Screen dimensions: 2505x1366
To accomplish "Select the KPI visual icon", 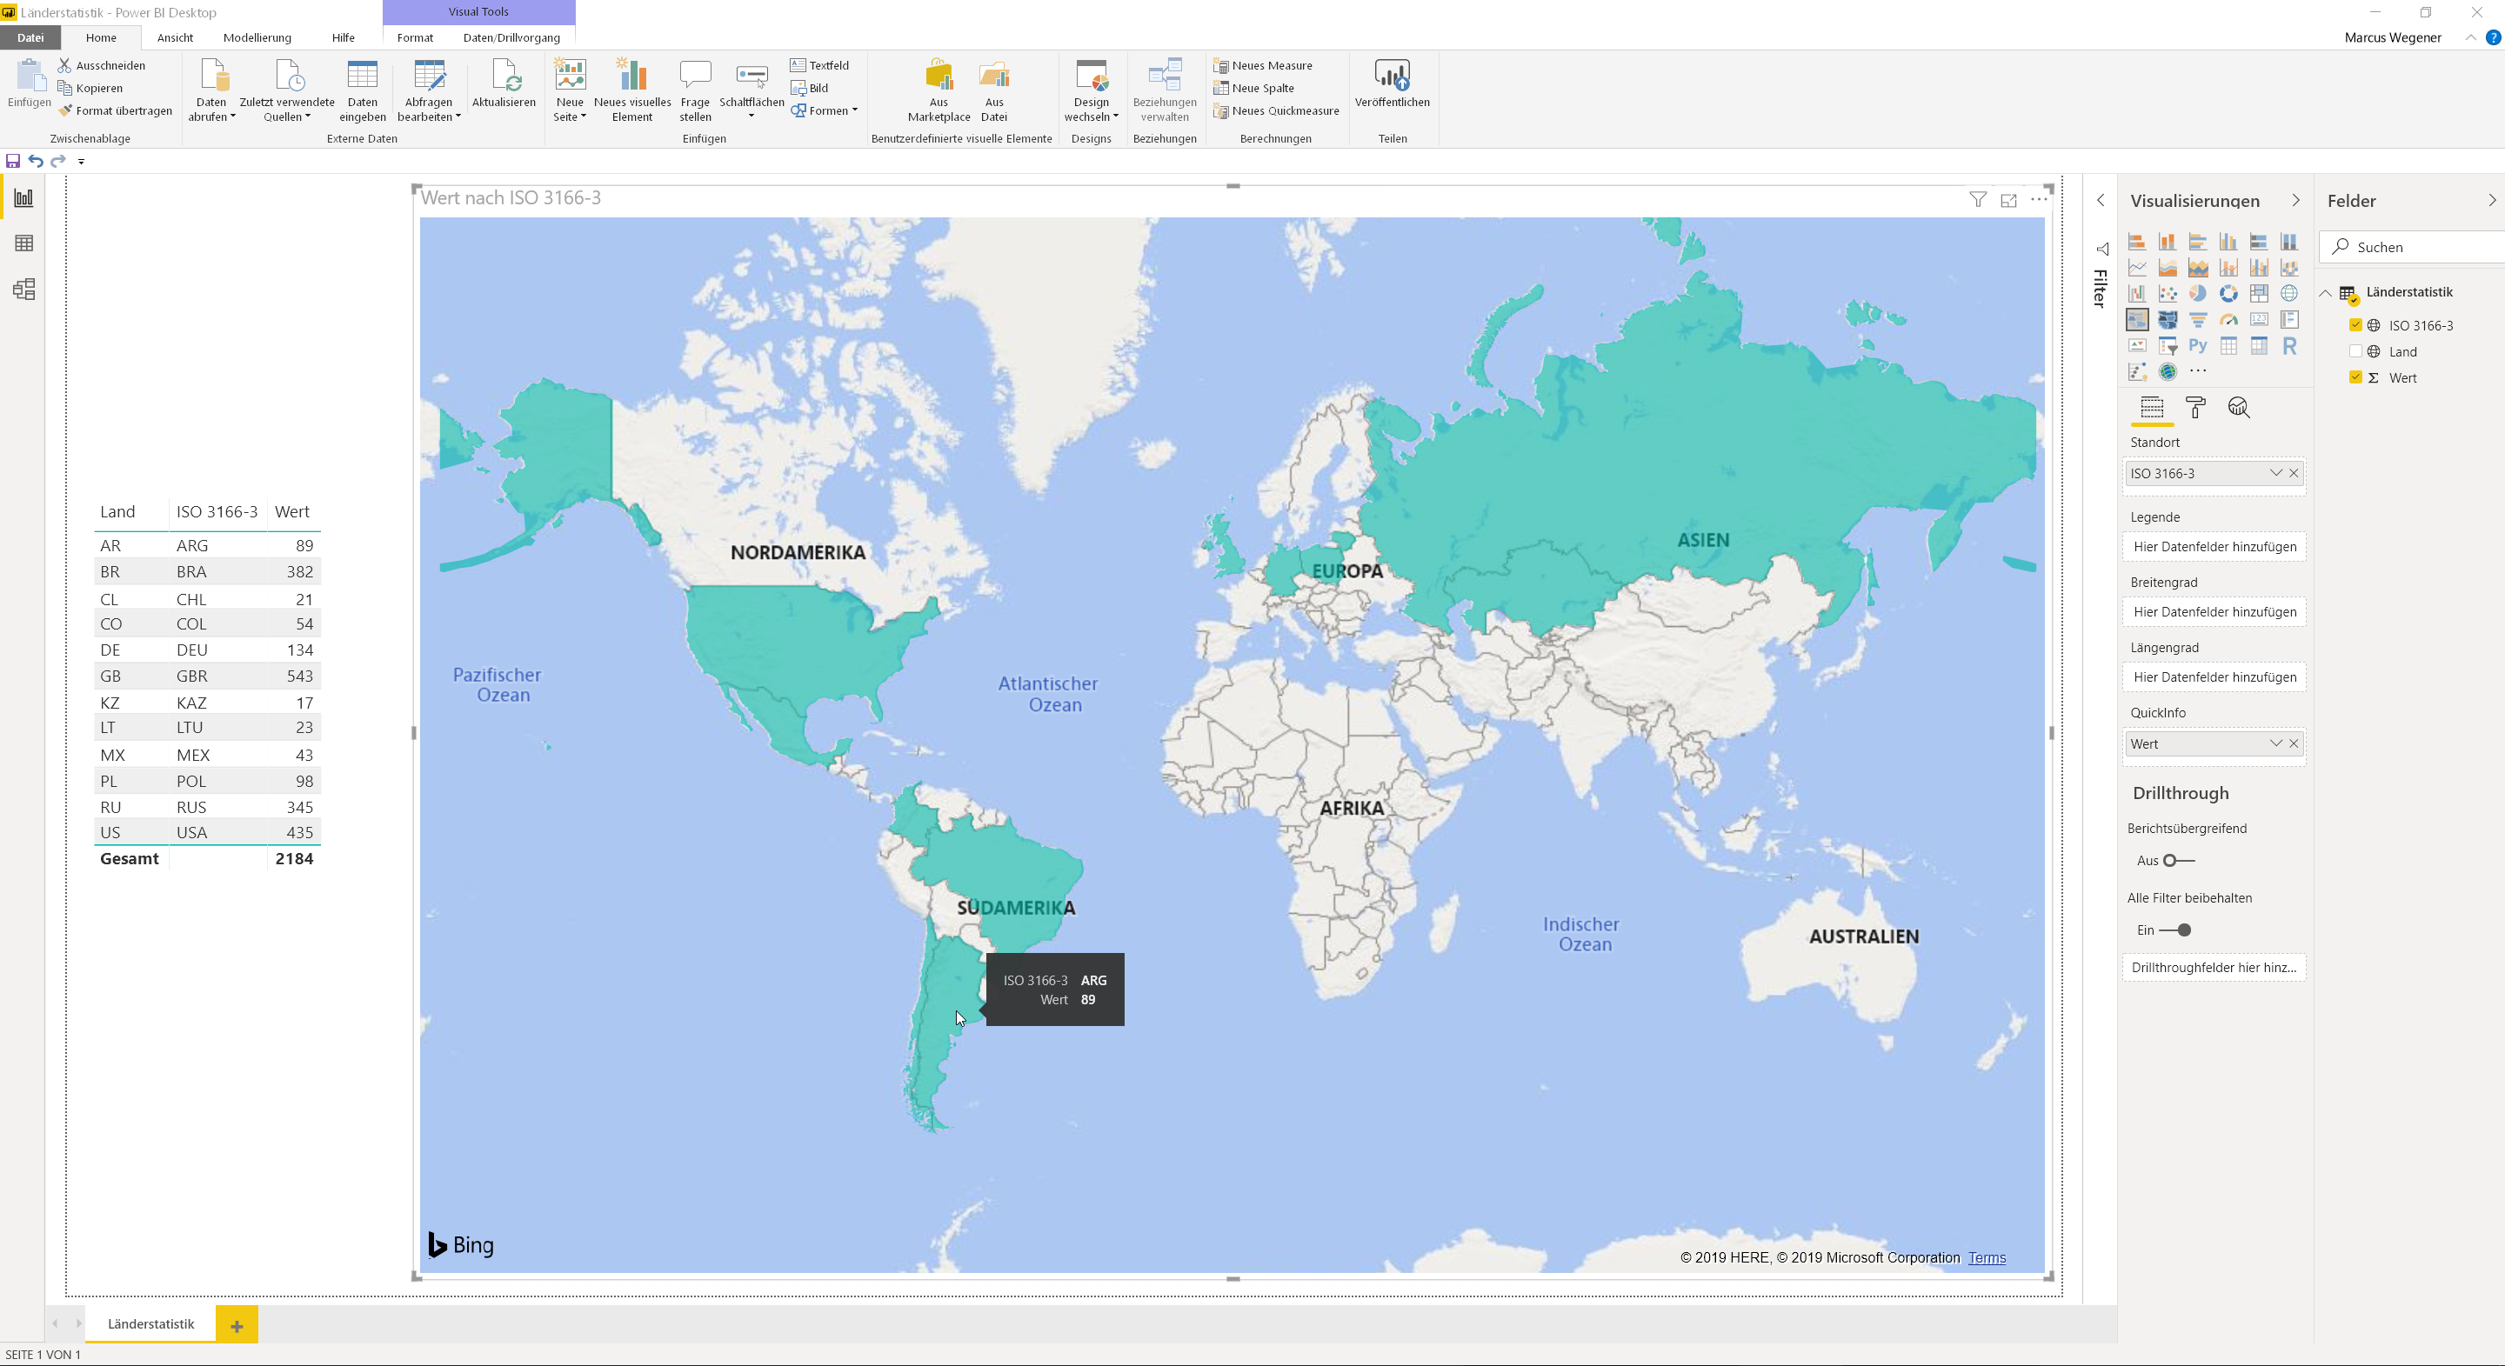I will pos(2136,346).
